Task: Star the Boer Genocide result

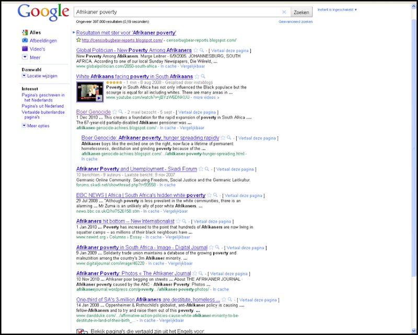Action: pyautogui.click(x=114, y=112)
